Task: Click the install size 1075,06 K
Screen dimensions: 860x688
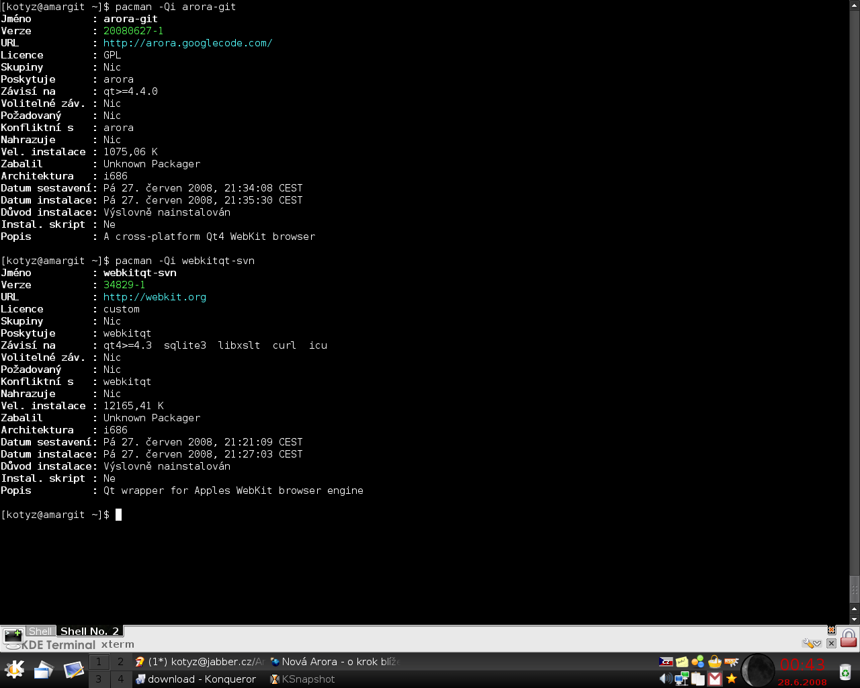Action: pos(130,152)
